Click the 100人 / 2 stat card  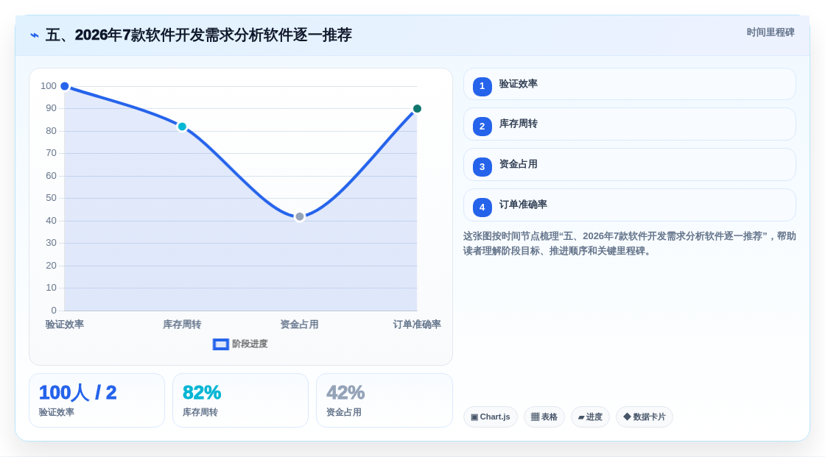point(96,400)
